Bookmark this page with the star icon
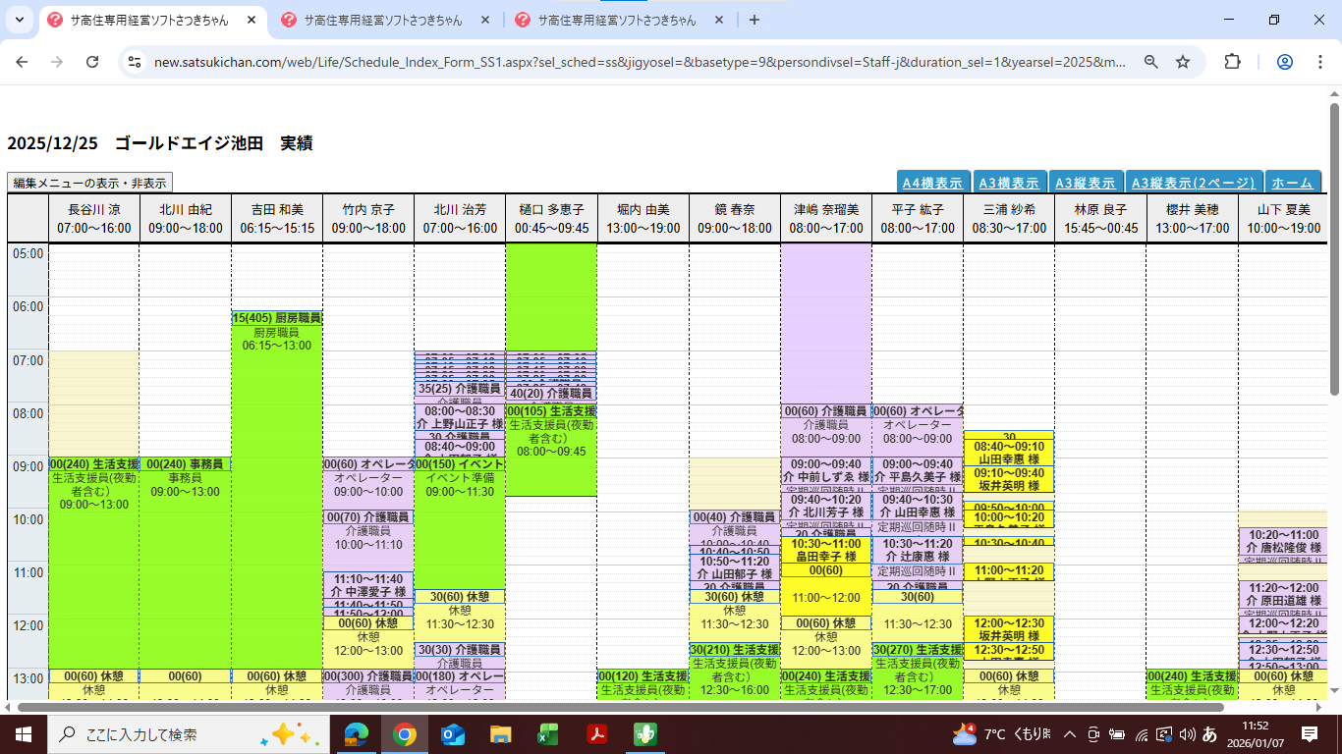This screenshot has width=1342, height=754. [1183, 62]
